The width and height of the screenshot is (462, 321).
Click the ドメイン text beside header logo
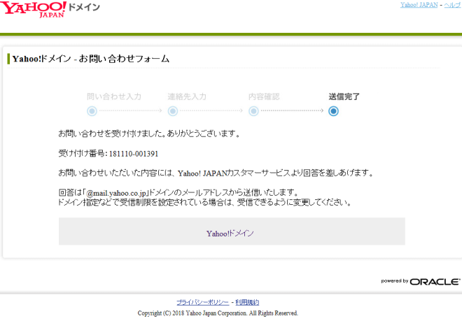[x=84, y=7]
